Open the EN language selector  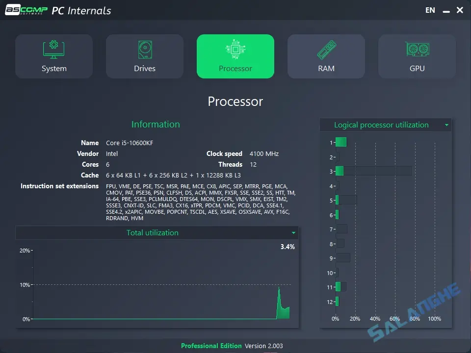(430, 10)
